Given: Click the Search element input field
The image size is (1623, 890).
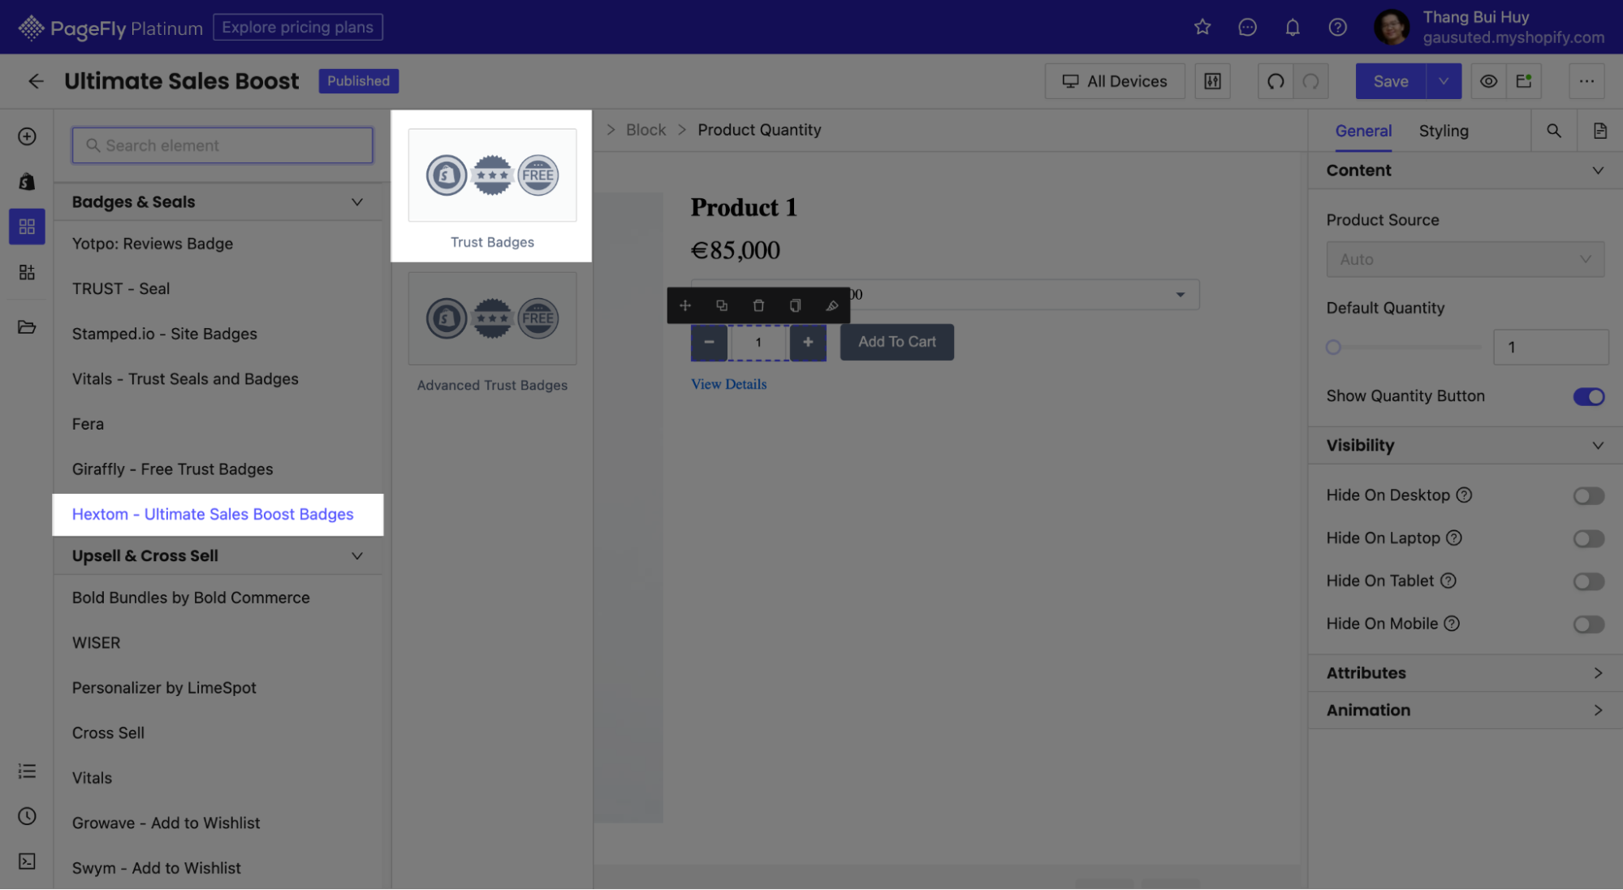Looking at the screenshot, I should click(x=222, y=145).
